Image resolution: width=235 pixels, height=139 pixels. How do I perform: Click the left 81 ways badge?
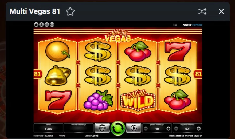click(38, 74)
